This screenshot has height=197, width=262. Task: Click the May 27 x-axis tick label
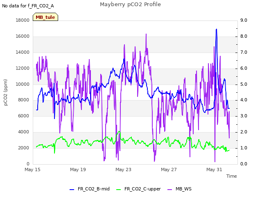click(x=169, y=170)
